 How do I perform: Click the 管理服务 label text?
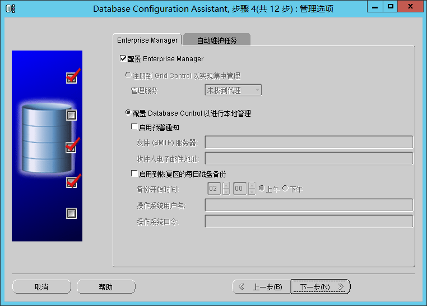(144, 90)
